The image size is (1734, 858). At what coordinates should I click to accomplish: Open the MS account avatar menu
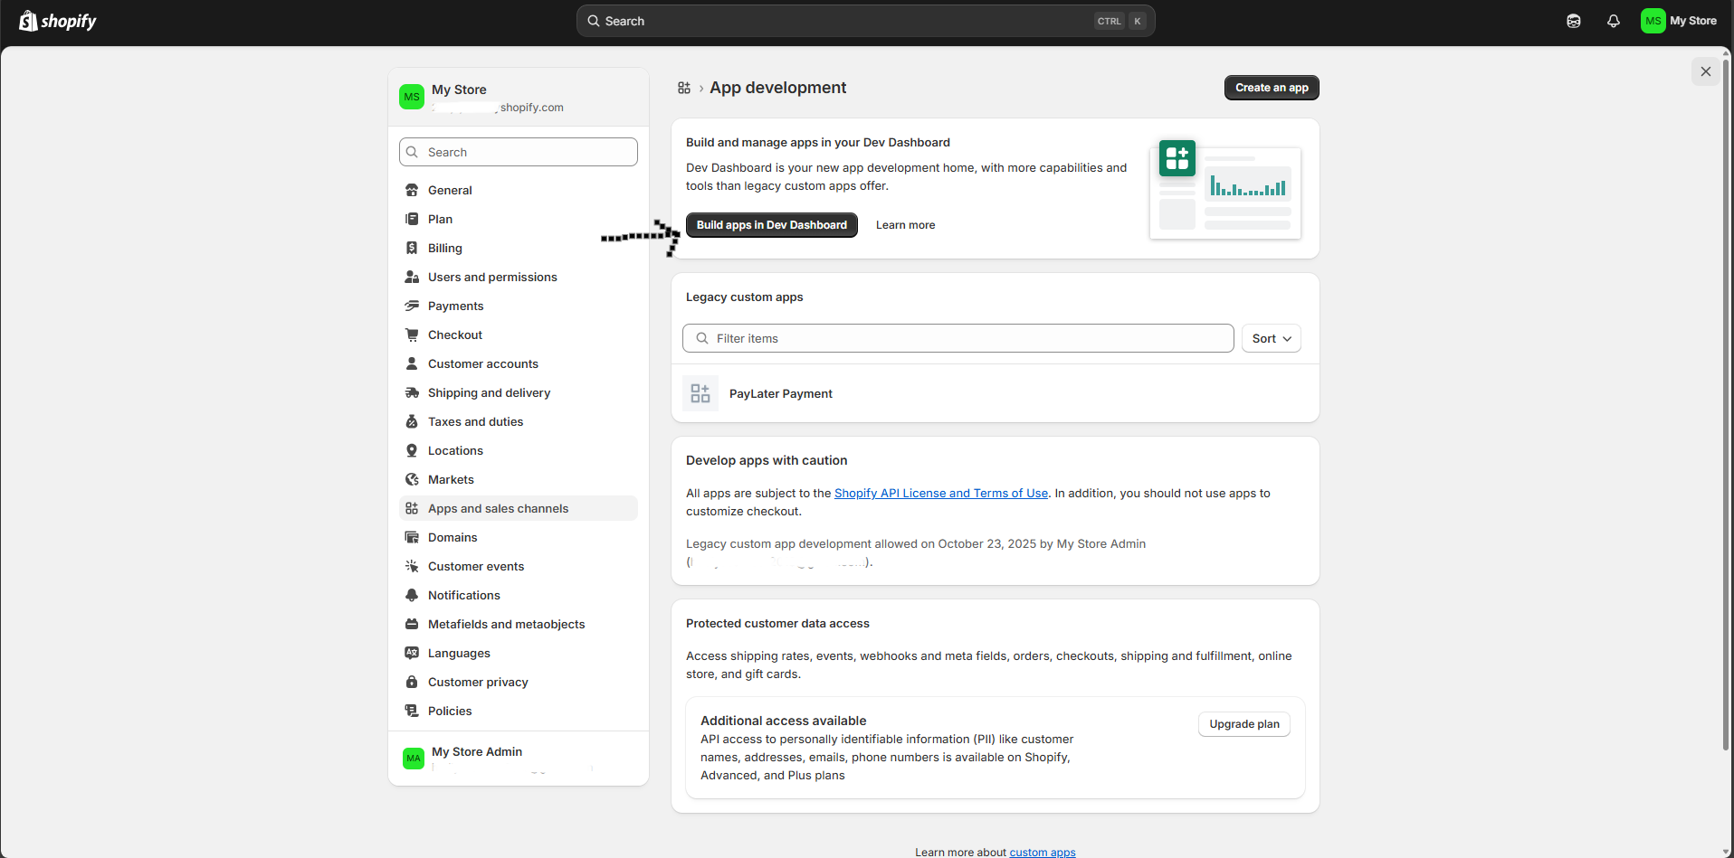click(x=1653, y=21)
